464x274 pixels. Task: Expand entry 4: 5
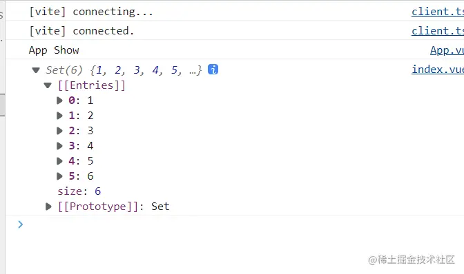59,161
